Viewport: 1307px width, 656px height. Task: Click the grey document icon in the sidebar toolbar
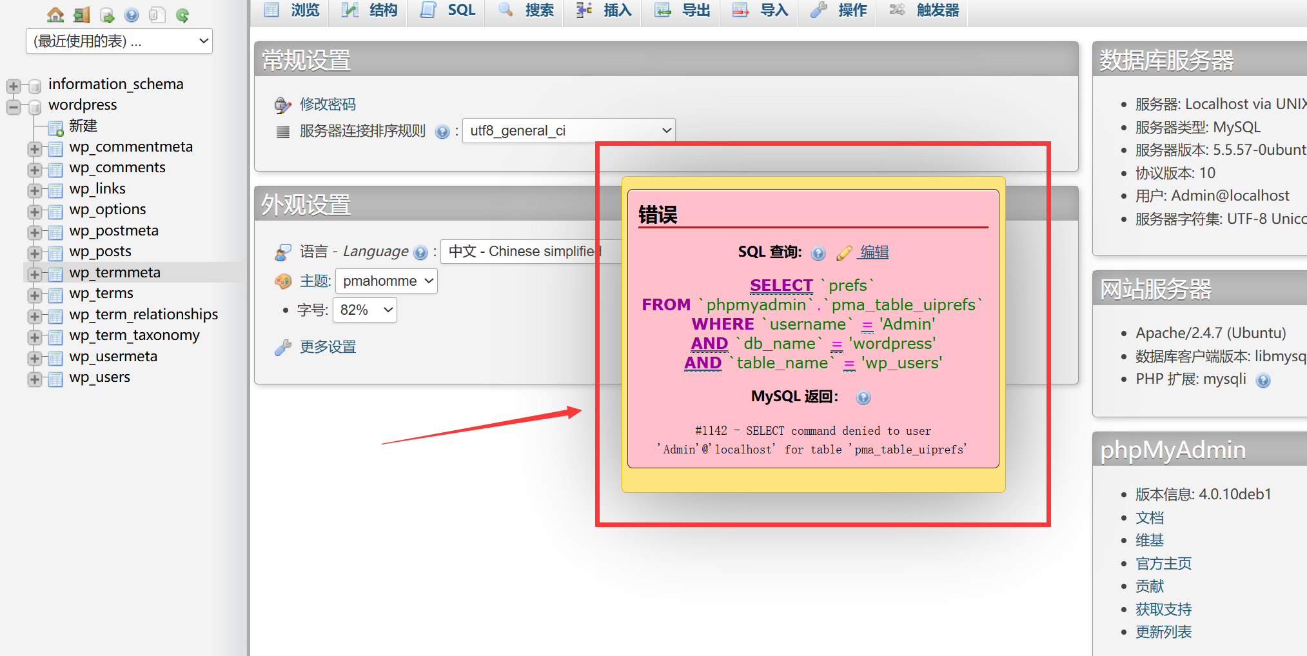click(157, 15)
